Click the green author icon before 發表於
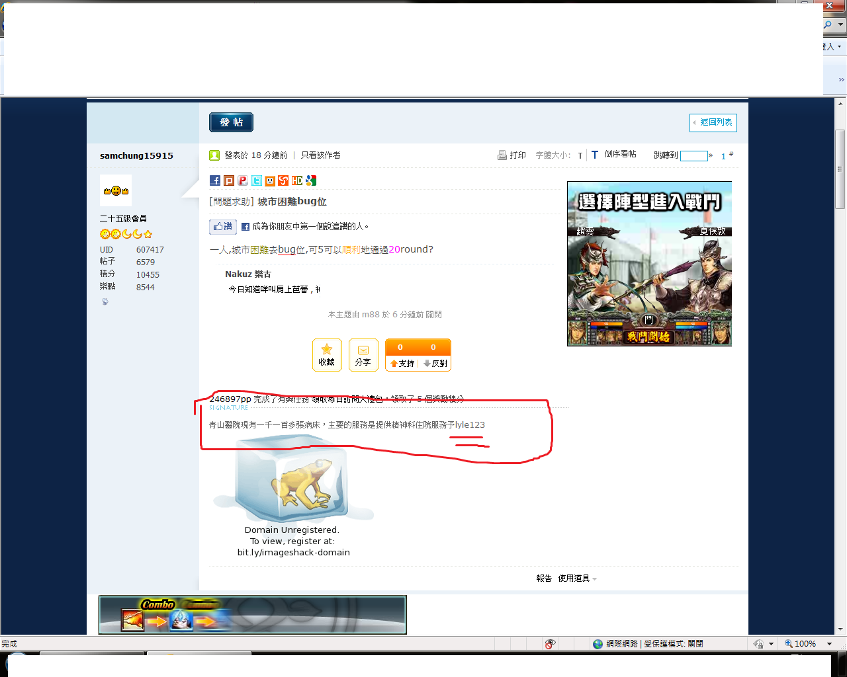The image size is (847, 677). [214, 155]
